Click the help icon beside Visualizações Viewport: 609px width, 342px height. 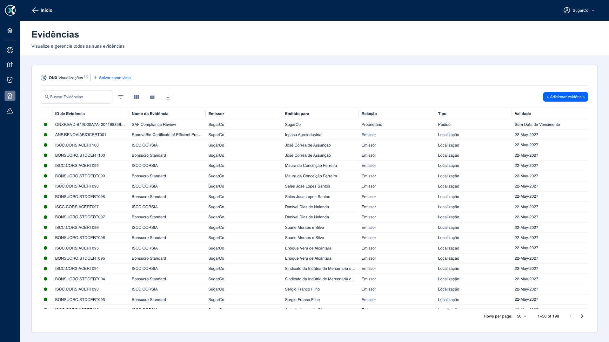[x=86, y=77]
